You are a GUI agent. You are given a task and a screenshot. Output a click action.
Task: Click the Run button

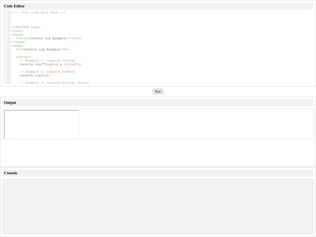tap(158, 91)
